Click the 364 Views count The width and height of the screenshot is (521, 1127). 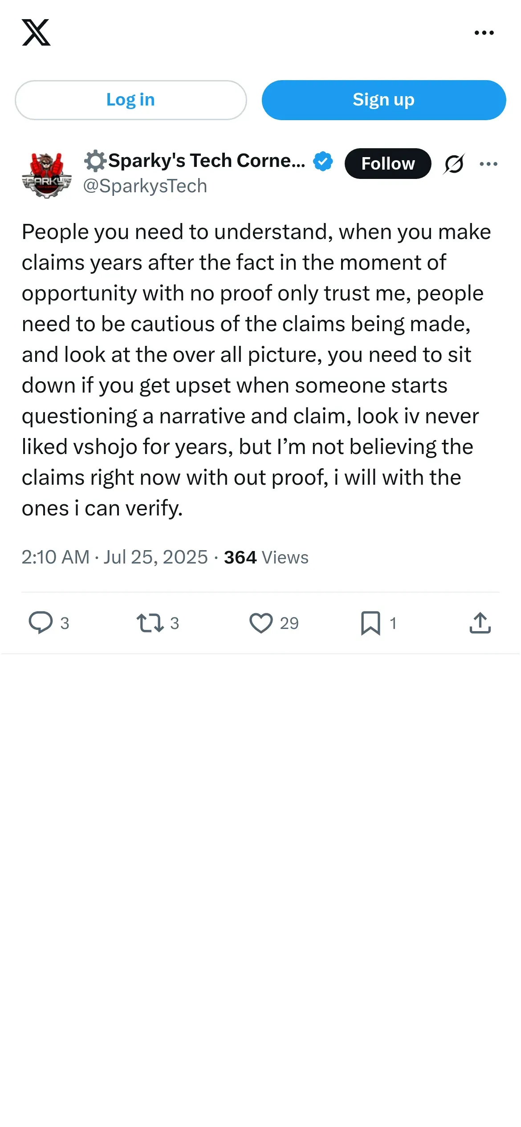click(266, 557)
